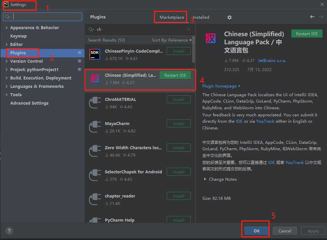The image size is (327, 240).
Task: Install SelectorChapek for Android plugin
Action: 179,172
